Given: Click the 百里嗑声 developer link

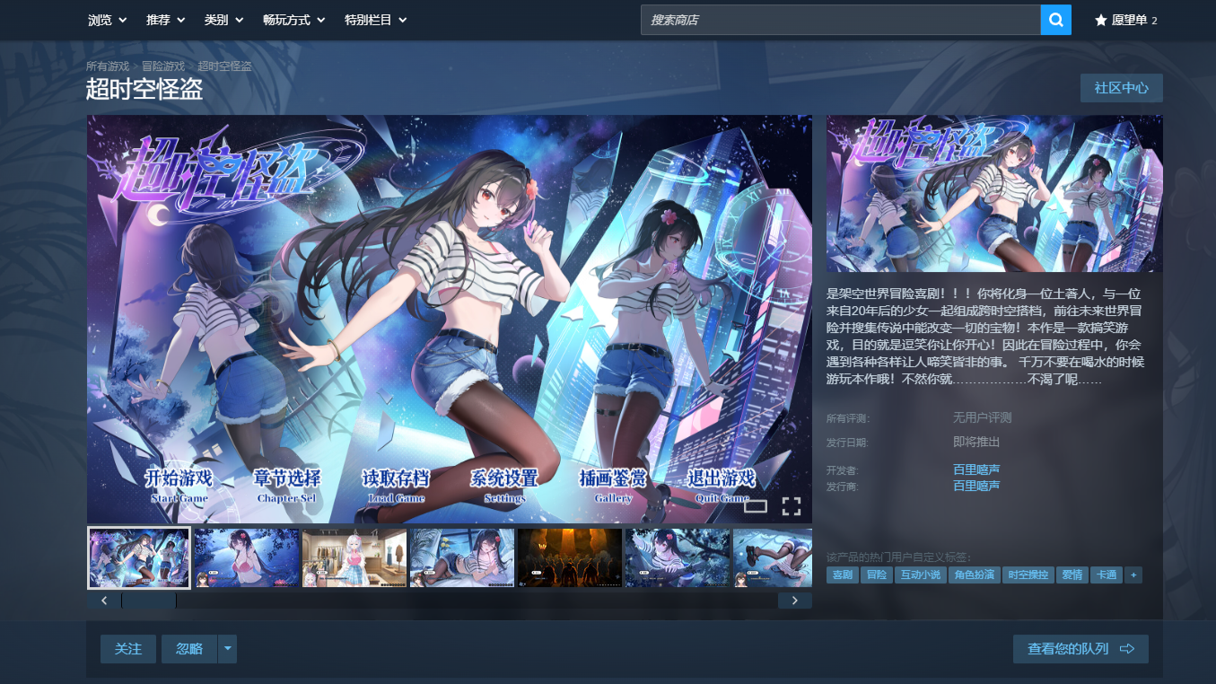Looking at the screenshot, I should (976, 469).
